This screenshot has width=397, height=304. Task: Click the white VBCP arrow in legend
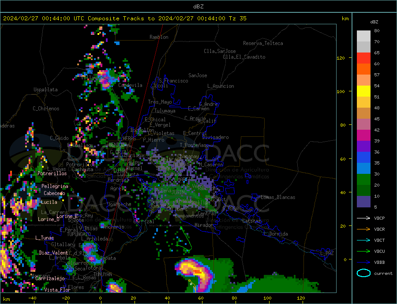pos(363,218)
